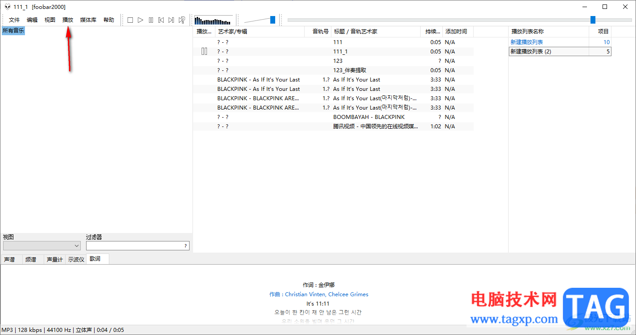Adjust the volume slider handle
The width and height of the screenshot is (636, 335).
click(x=273, y=20)
